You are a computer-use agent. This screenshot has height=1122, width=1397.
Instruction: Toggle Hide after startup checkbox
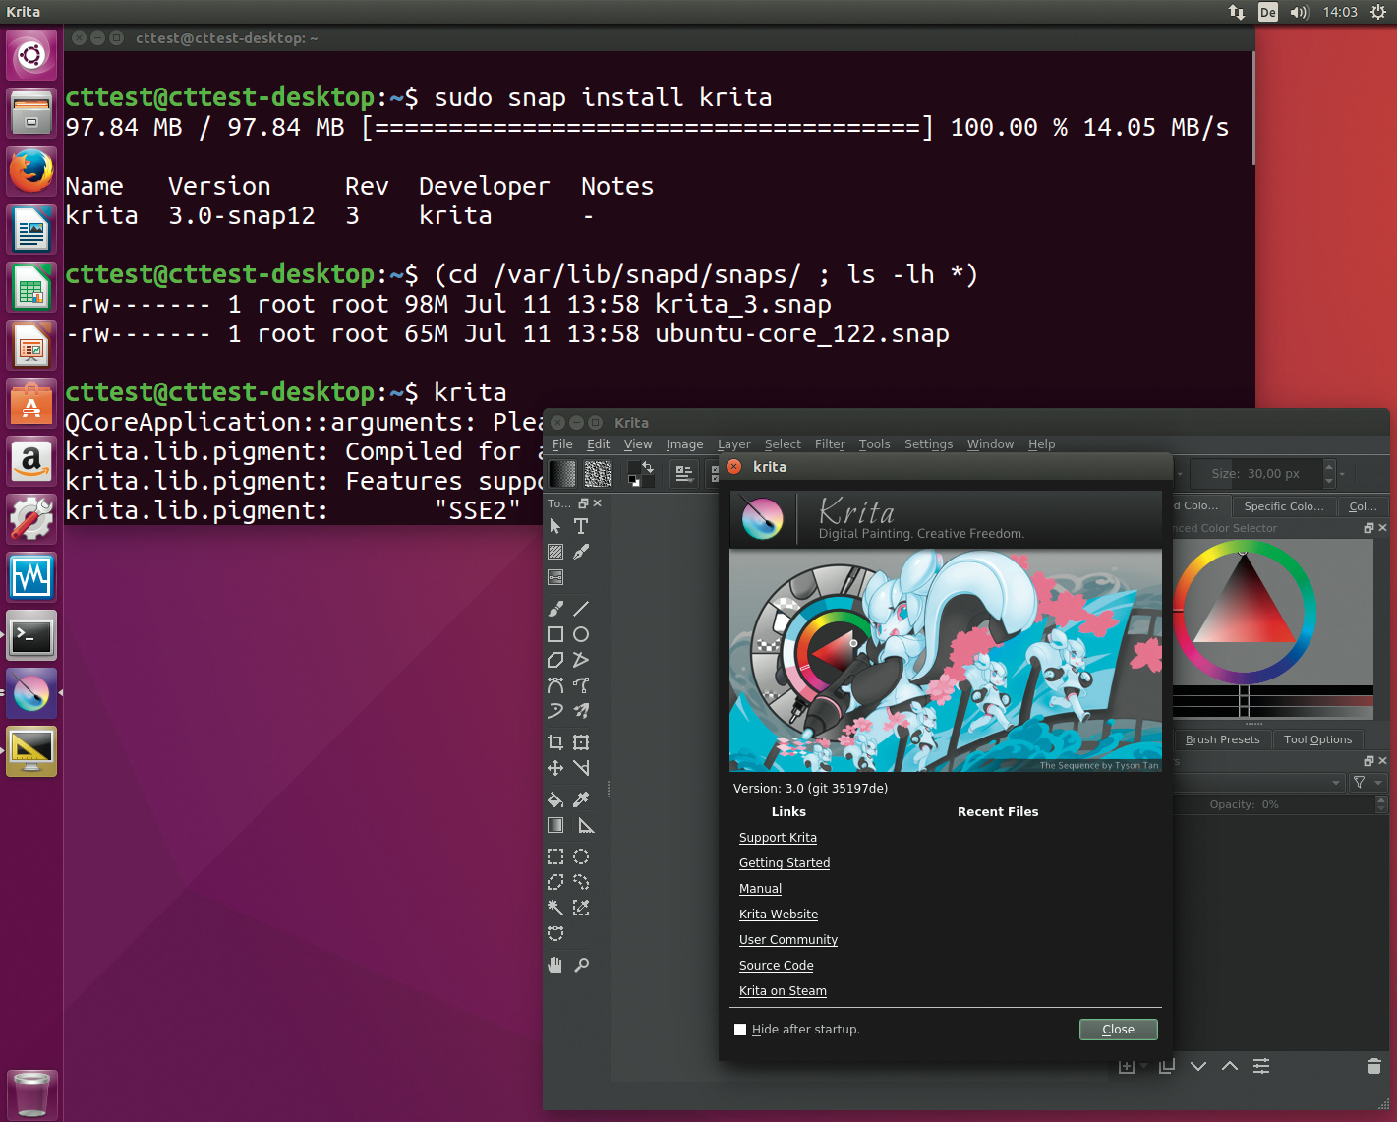[x=740, y=1030]
